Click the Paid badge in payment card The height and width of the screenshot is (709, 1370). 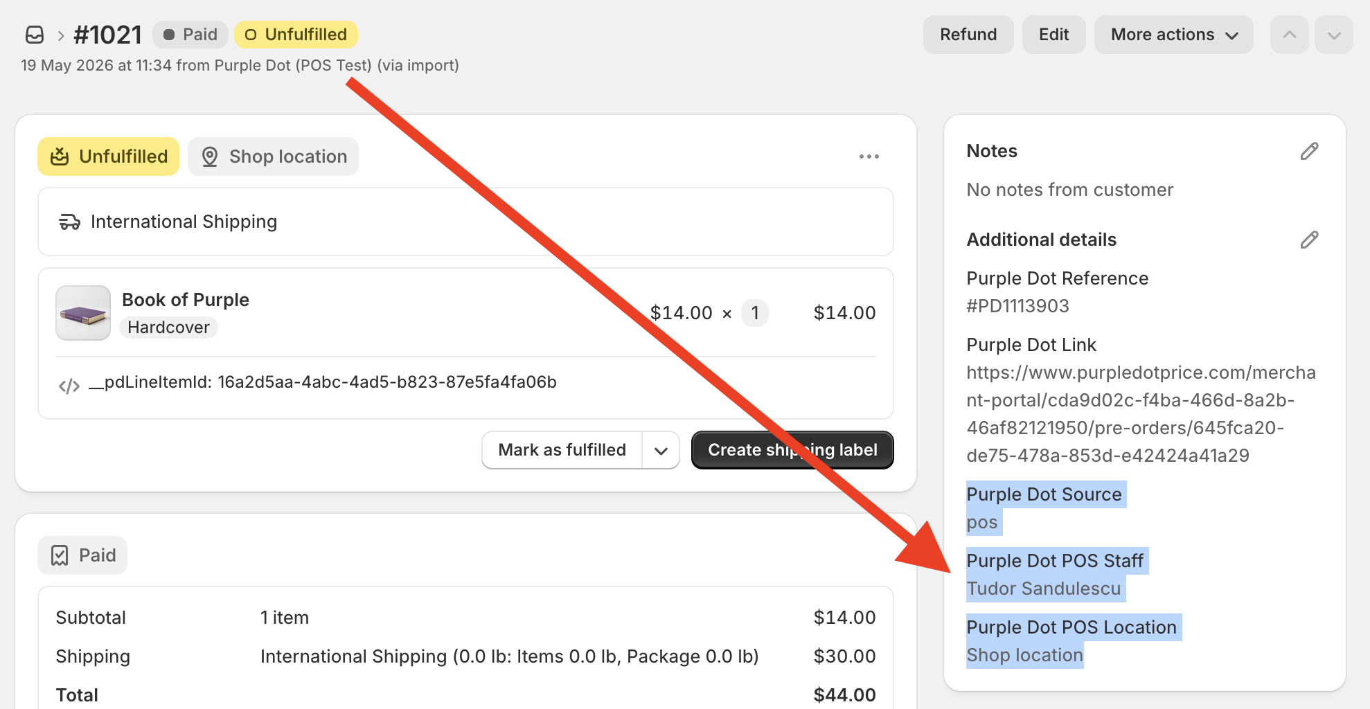click(x=82, y=555)
